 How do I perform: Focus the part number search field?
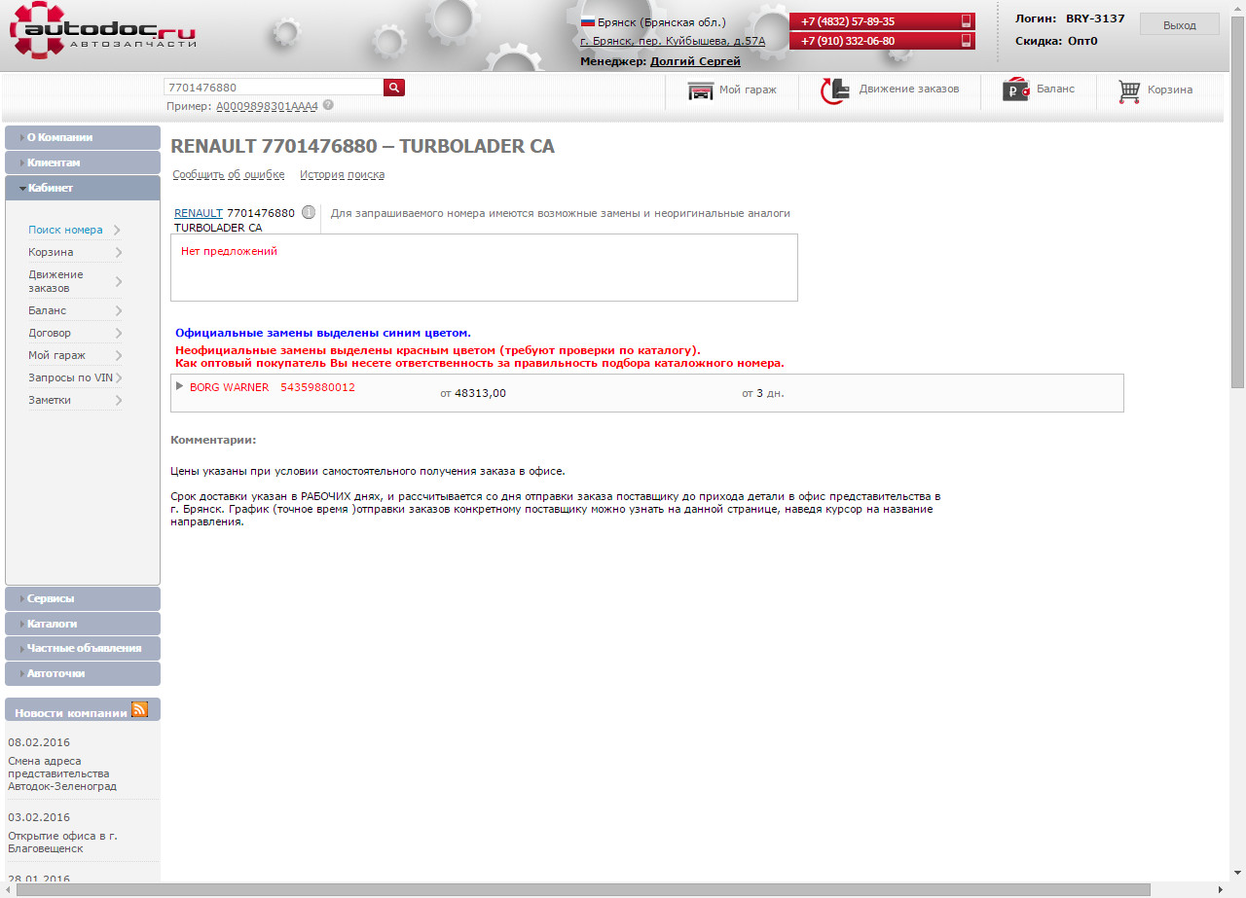[274, 88]
